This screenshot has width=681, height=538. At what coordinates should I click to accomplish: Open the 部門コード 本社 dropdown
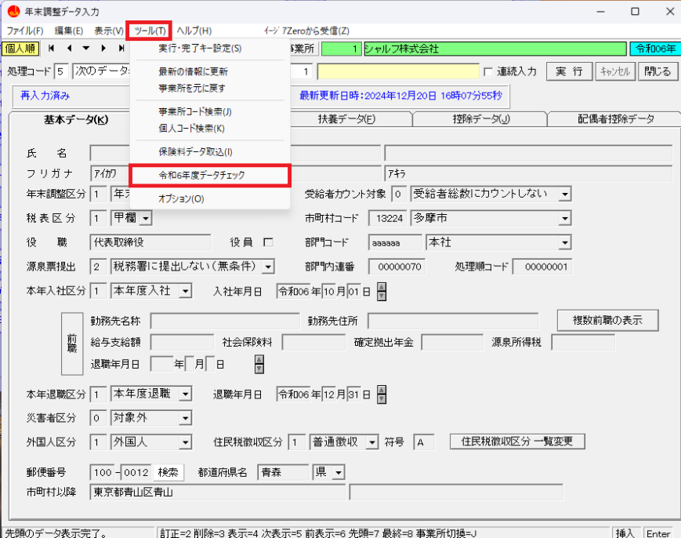tap(564, 243)
